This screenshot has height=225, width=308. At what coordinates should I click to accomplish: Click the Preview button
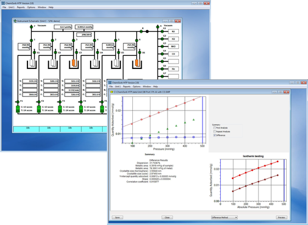pyautogui.click(x=282, y=217)
